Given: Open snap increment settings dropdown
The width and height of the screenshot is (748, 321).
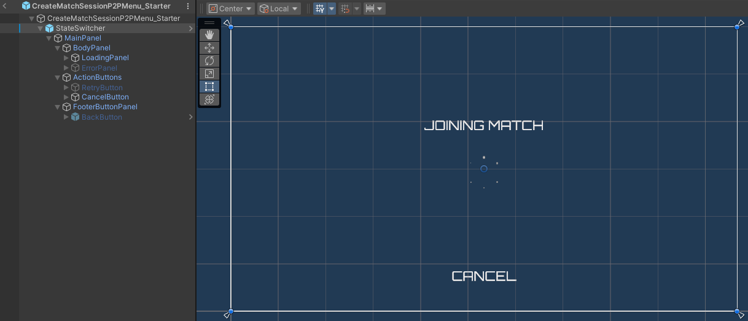Looking at the screenshot, I should (x=375, y=9).
